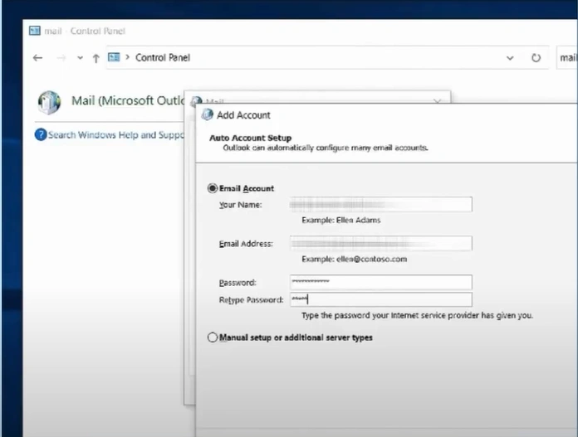Image resolution: width=578 pixels, height=437 pixels.
Task: Open Mail (Microsoft Outlook) applet icon
Action: coord(49,102)
